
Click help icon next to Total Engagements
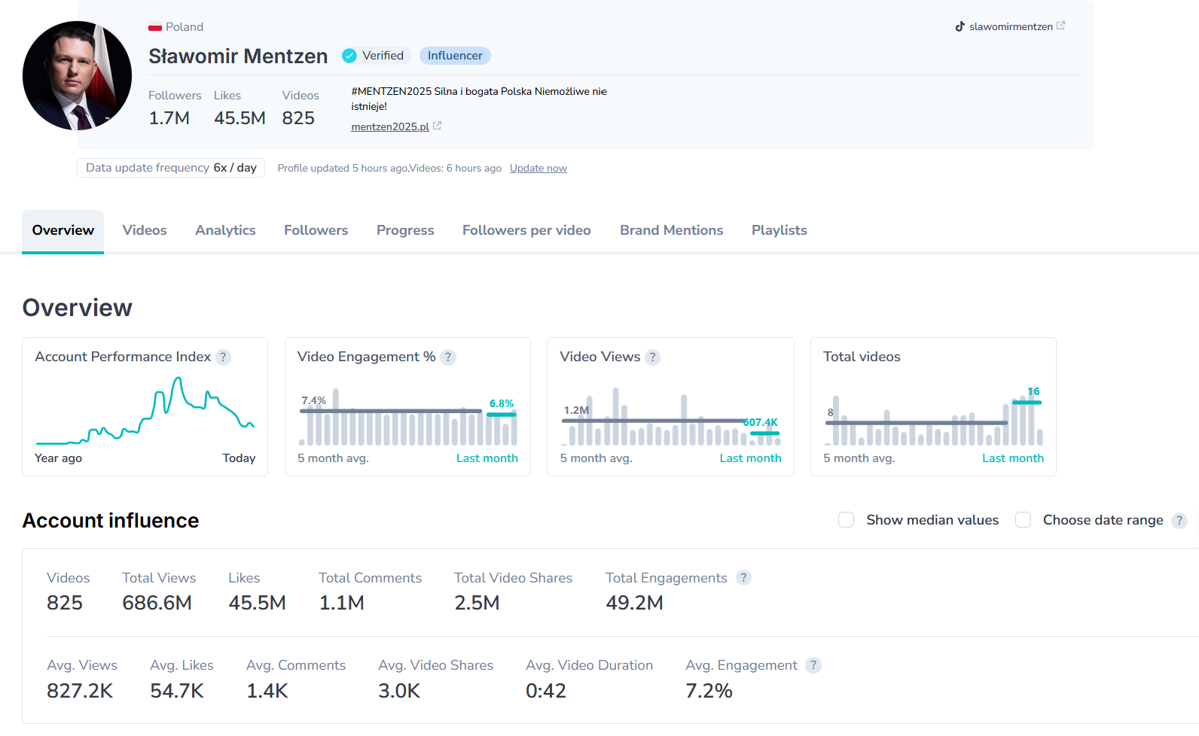tap(743, 578)
